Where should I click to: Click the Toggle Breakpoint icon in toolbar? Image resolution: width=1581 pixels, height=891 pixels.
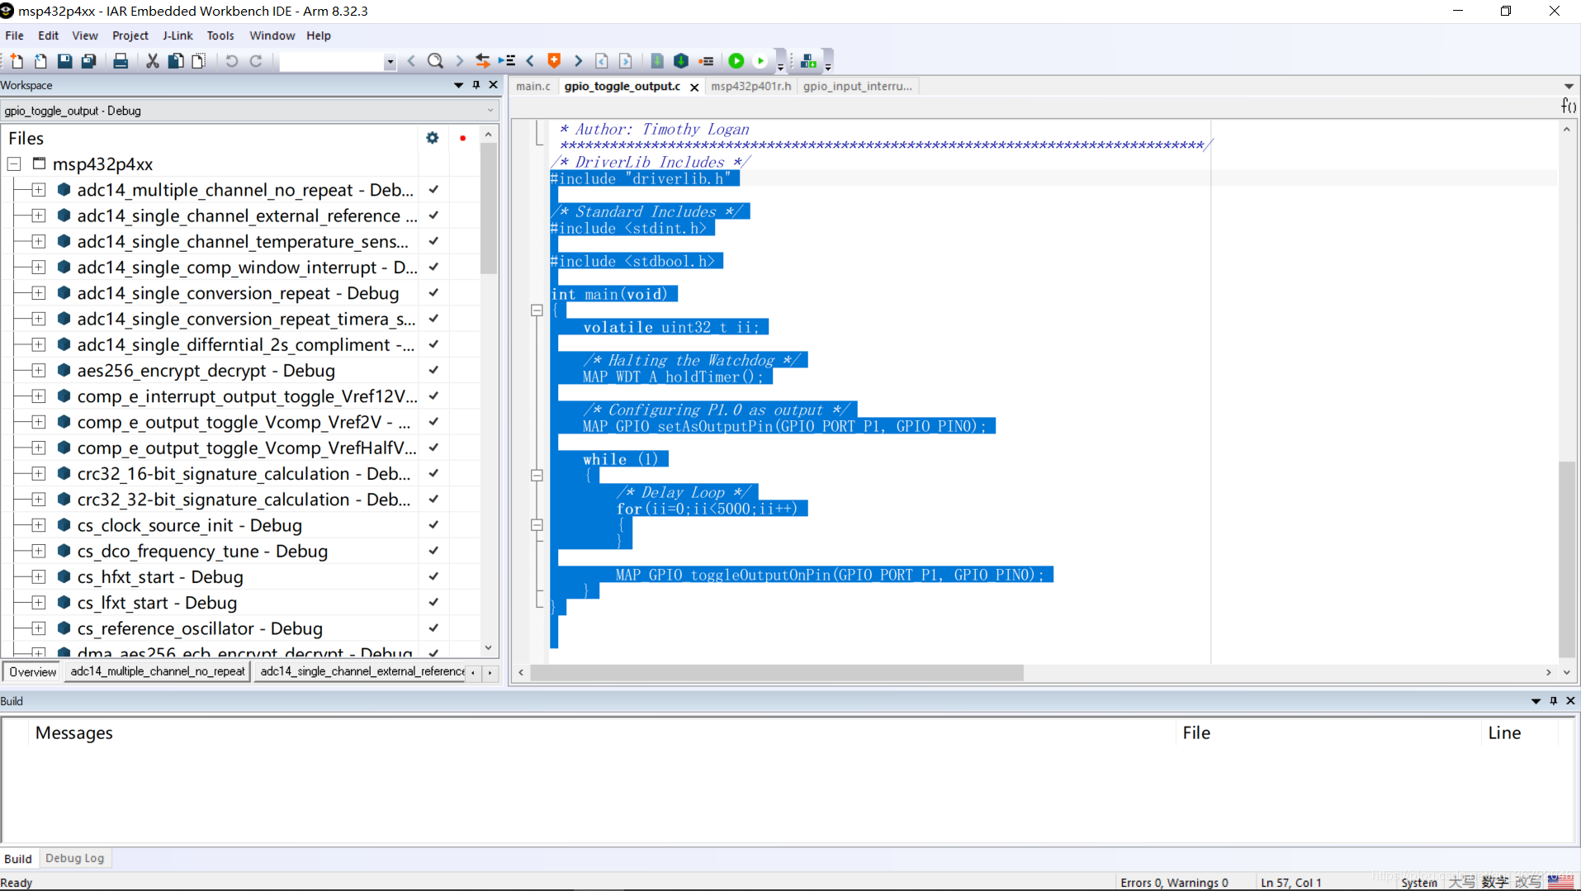point(706,61)
